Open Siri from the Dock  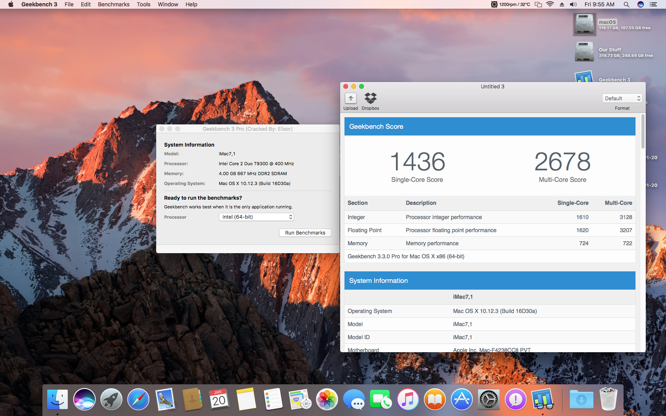(84, 399)
